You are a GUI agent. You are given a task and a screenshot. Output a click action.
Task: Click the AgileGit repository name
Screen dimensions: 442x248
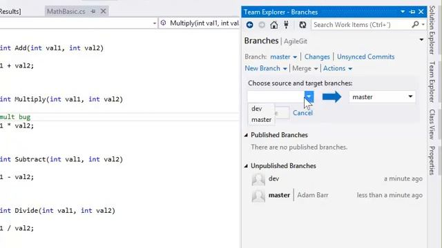click(296, 41)
